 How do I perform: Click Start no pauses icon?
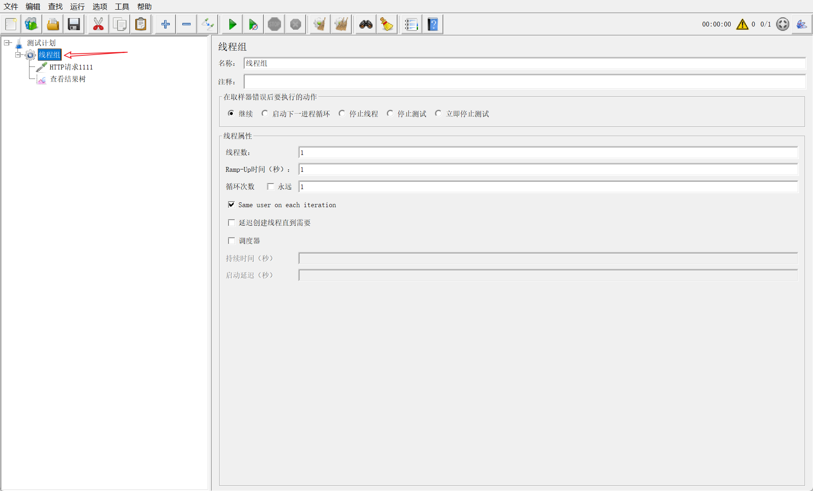click(253, 24)
